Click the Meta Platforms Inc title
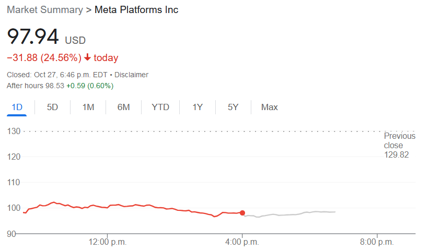This screenshot has width=430, height=251. pos(136,10)
